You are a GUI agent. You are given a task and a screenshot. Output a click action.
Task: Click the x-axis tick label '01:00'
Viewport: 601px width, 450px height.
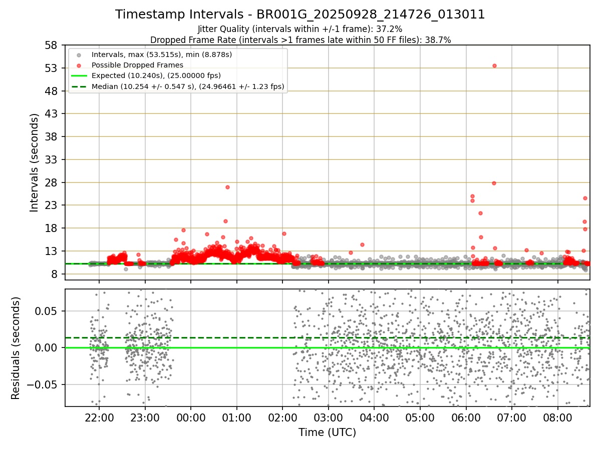tap(237, 417)
